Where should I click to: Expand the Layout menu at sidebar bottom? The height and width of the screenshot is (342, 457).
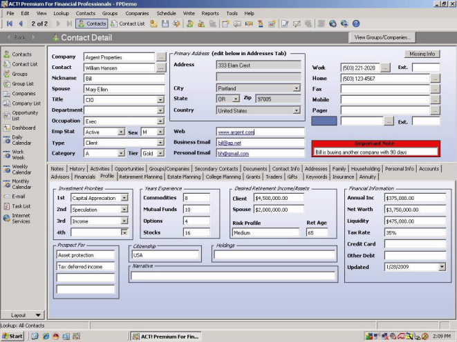(22, 315)
